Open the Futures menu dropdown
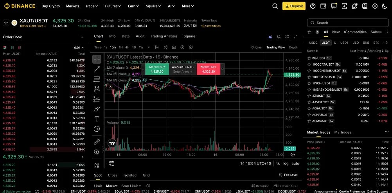The width and height of the screenshot is (392, 193). click(113, 6)
